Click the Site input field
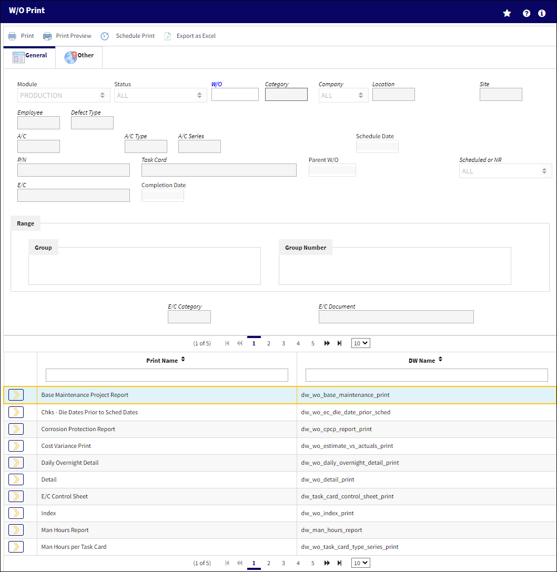This screenshot has height=572, width=557. tap(501, 95)
